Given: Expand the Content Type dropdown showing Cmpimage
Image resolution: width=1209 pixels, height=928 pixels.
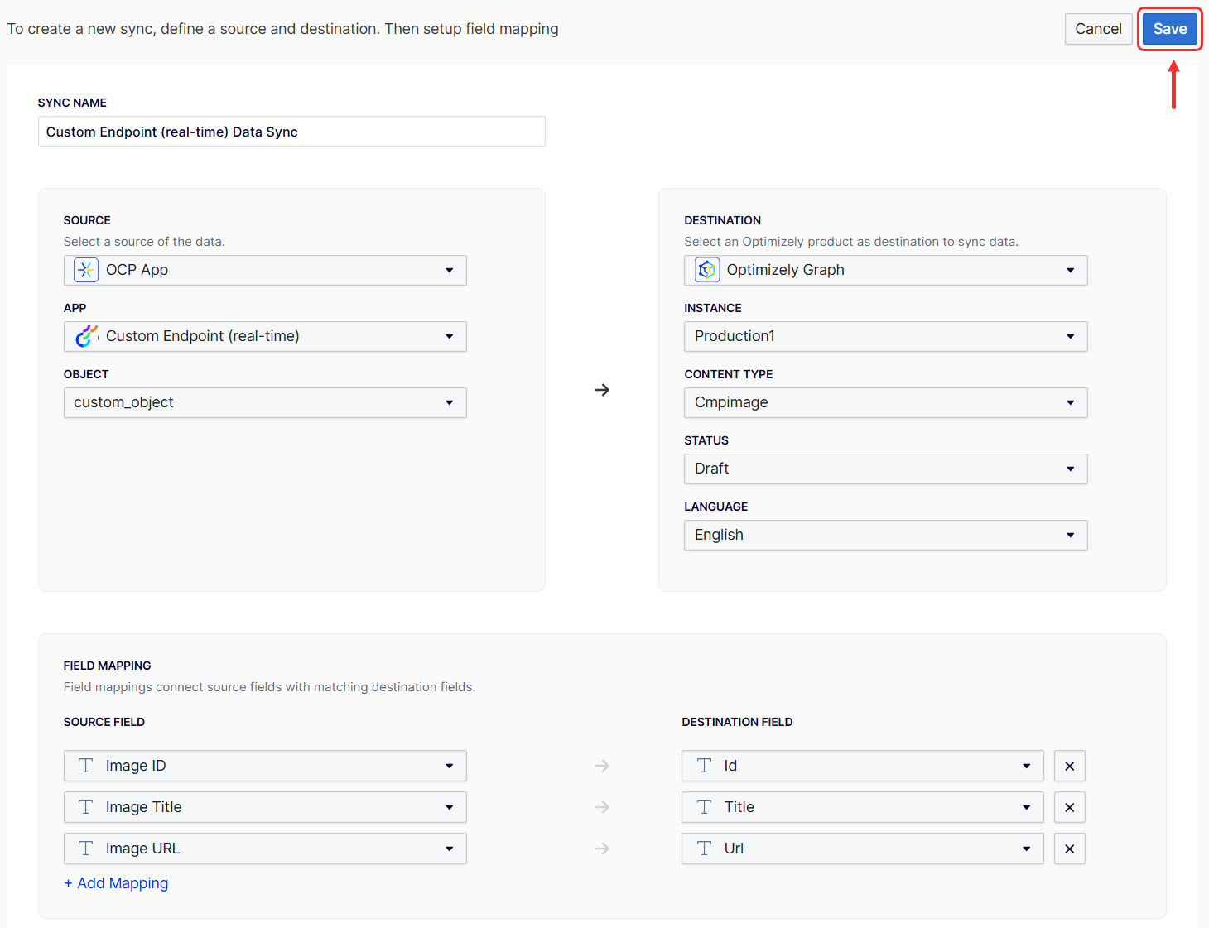Looking at the screenshot, I should 885,402.
